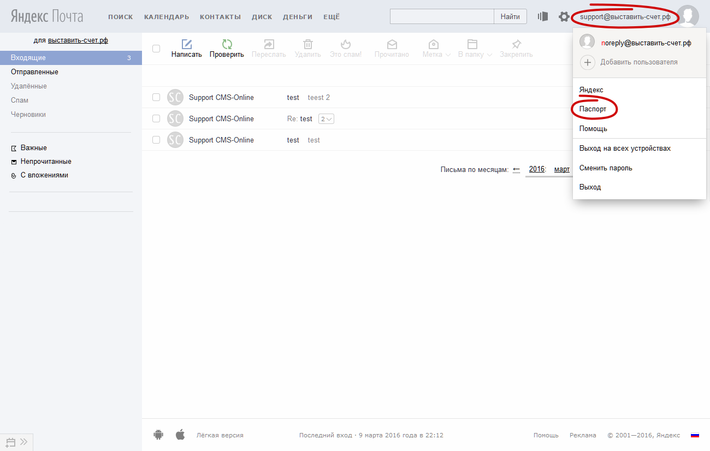The image size is (710, 451).
Task: Click the Реклама footer link
Action: click(x=583, y=435)
